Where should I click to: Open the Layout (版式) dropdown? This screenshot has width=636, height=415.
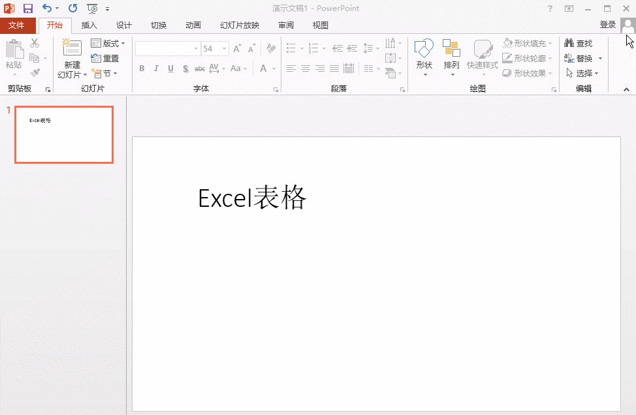coord(108,43)
